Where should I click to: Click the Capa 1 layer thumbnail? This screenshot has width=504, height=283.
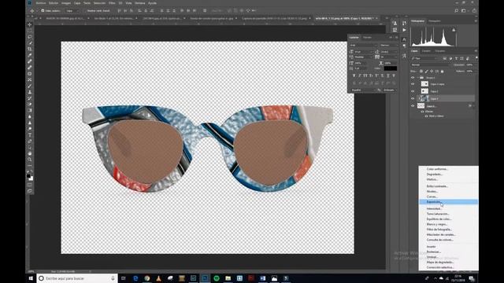(x=424, y=98)
